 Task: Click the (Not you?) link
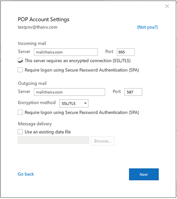tap(147, 27)
